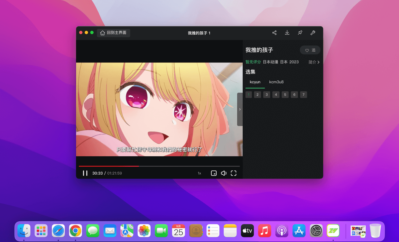Screen dimensions: 399x242
Task: Pin the player window on top
Action: pyautogui.click(x=300, y=33)
